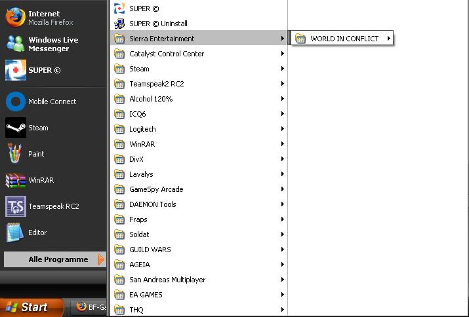The width and height of the screenshot is (469, 317).
Task: Click the ICQ6 folder icon
Action: tap(119, 114)
